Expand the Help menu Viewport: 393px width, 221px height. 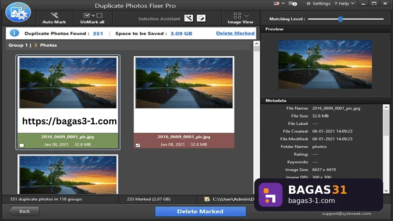344,4
